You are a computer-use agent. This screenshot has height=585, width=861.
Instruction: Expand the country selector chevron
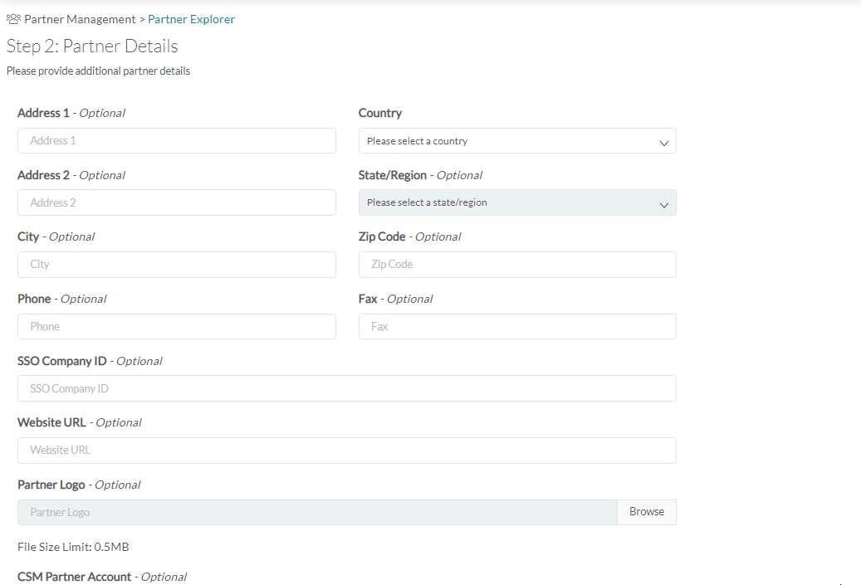tap(663, 141)
